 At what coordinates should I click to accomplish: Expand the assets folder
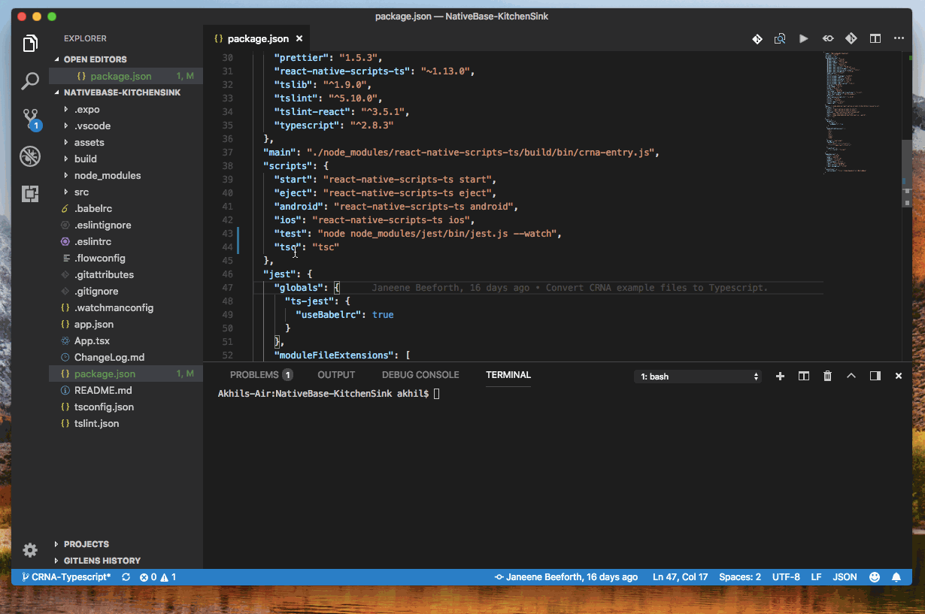[126, 142]
